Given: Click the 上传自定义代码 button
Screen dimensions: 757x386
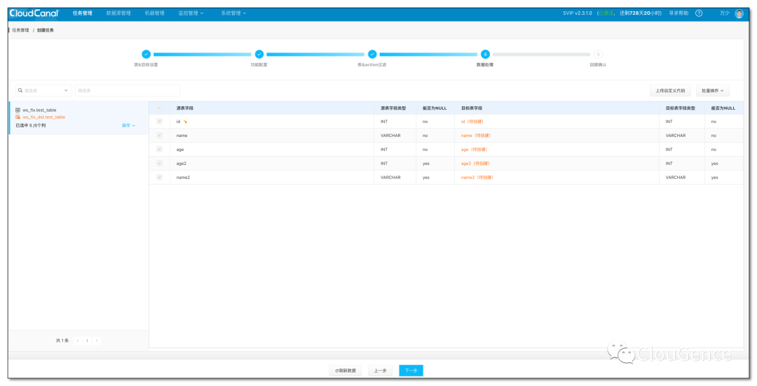Looking at the screenshot, I should 670,91.
